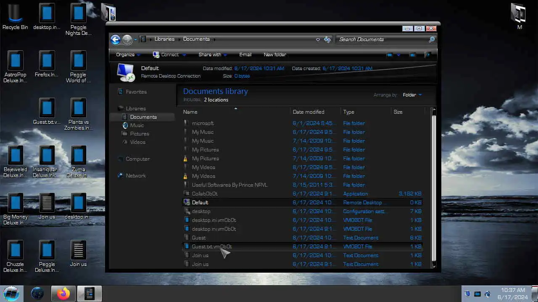
Task: Click E-mail in the toolbar
Action: (245, 55)
